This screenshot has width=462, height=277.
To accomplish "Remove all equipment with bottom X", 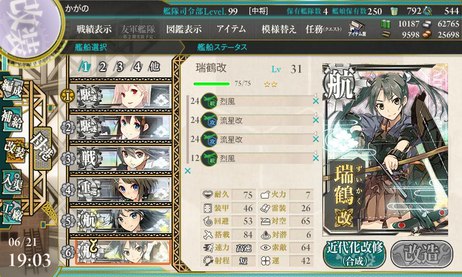I will pyautogui.click(x=188, y=171).
